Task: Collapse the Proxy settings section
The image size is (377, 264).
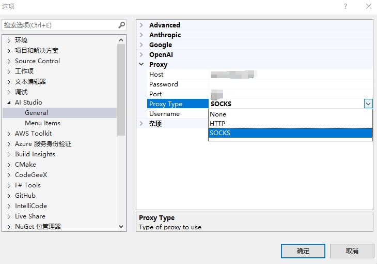Action: coord(142,65)
